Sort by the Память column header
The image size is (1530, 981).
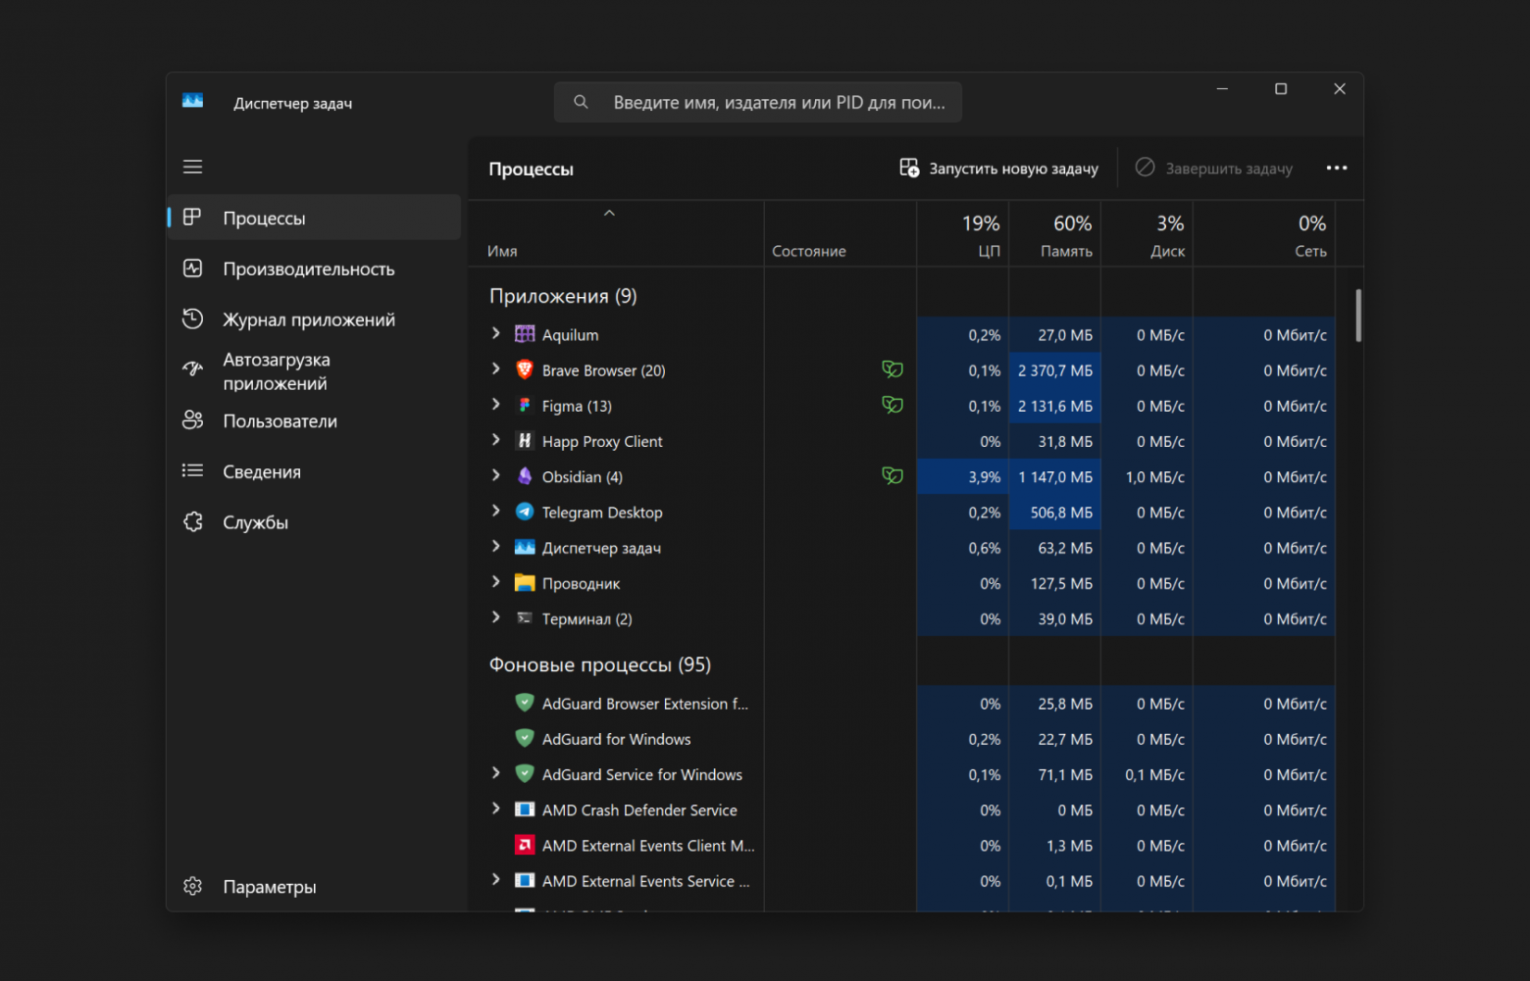point(1055,234)
